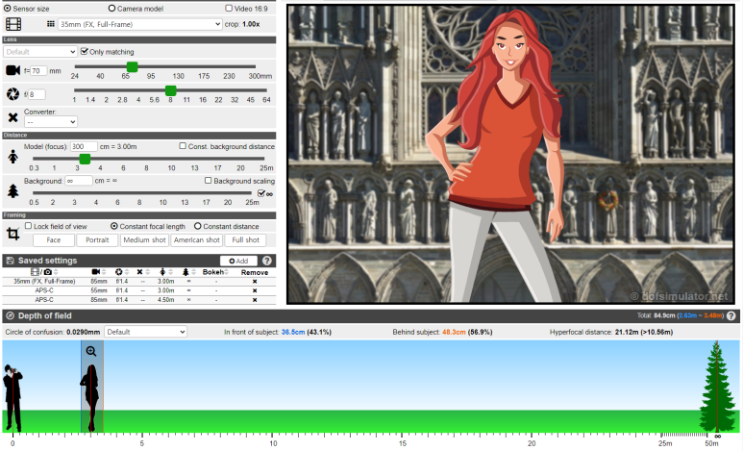The image size is (743, 451).
Task: Click the video camera focal length icon
Action: coord(12,70)
